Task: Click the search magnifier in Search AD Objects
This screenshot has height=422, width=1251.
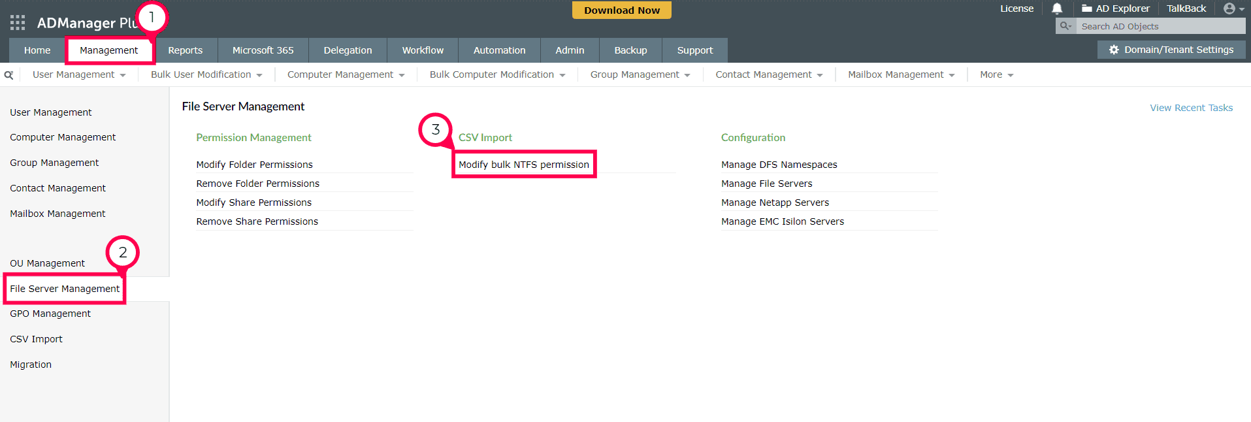Action: [1065, 26]
